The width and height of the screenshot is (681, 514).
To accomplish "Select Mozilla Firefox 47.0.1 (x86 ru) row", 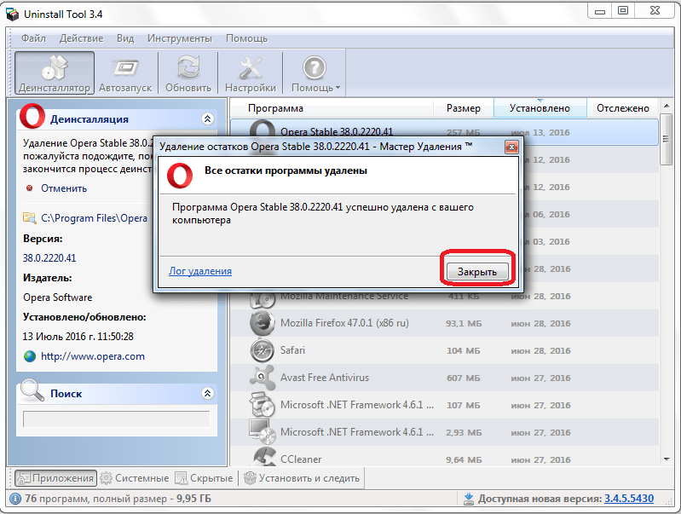I will (x=444, y=323).
